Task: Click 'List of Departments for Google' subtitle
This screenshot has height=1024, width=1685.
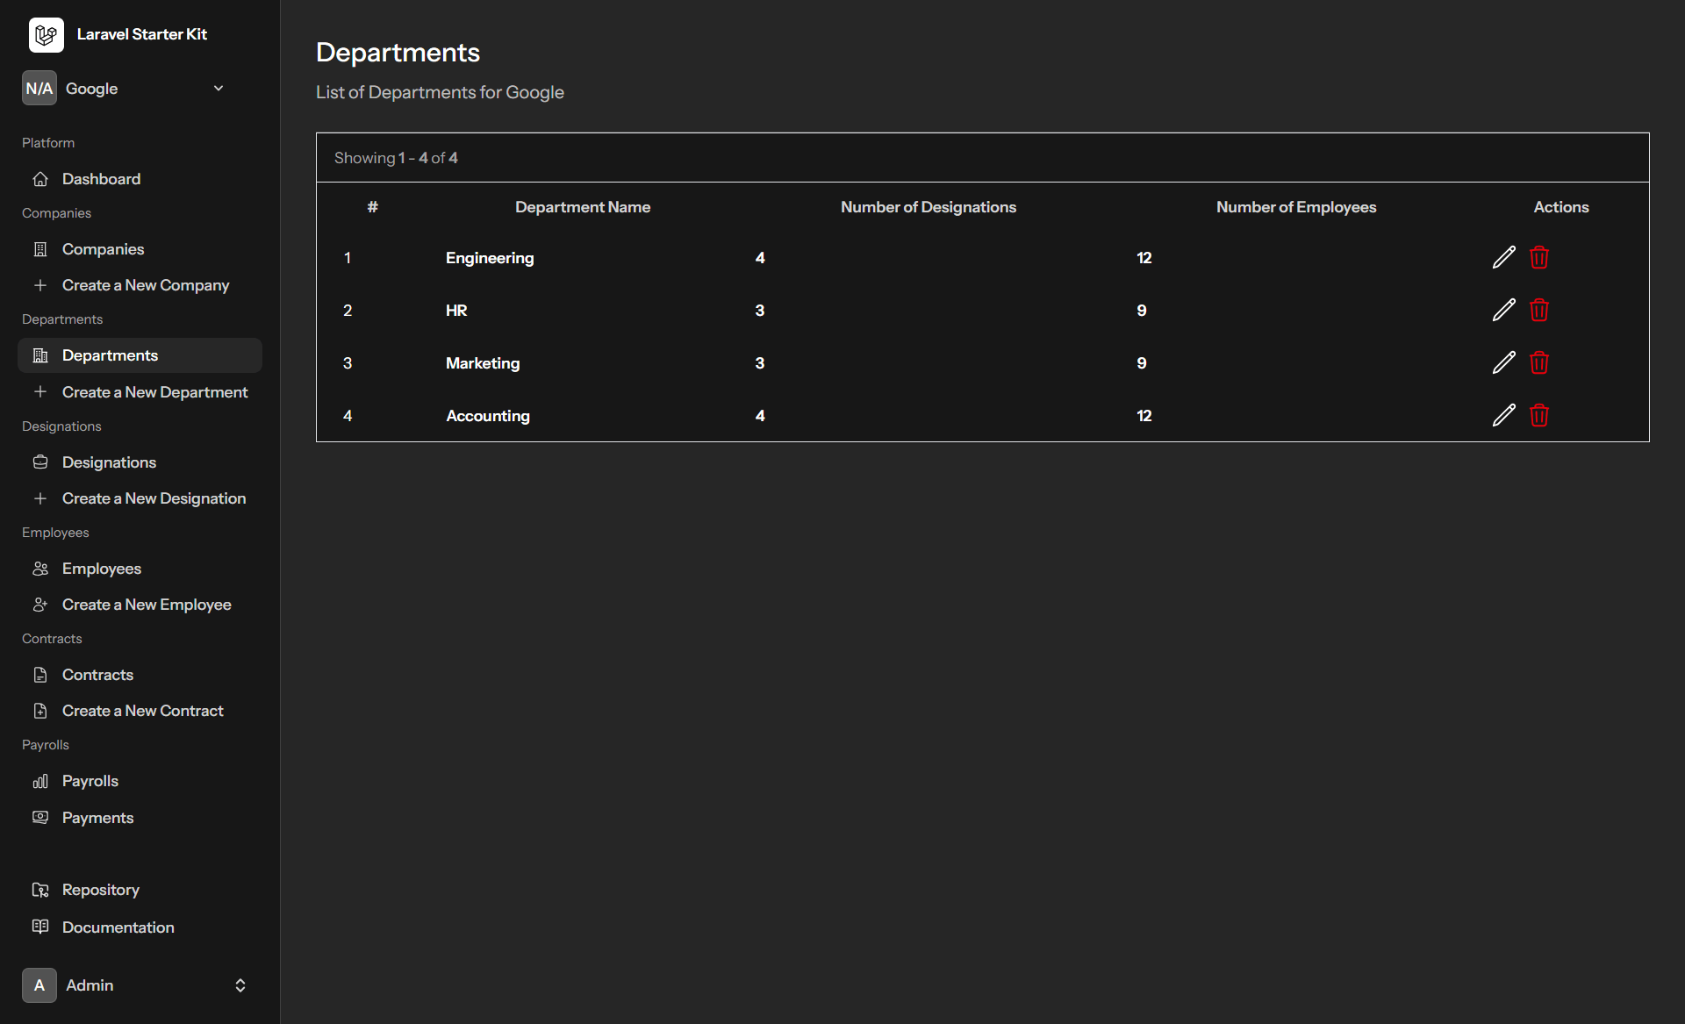Action: coord(440,92)
